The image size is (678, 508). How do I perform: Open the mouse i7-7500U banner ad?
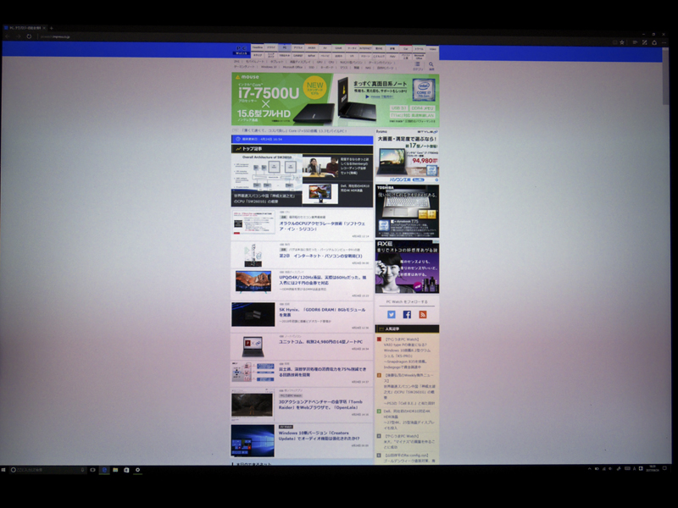pos(335,99)
